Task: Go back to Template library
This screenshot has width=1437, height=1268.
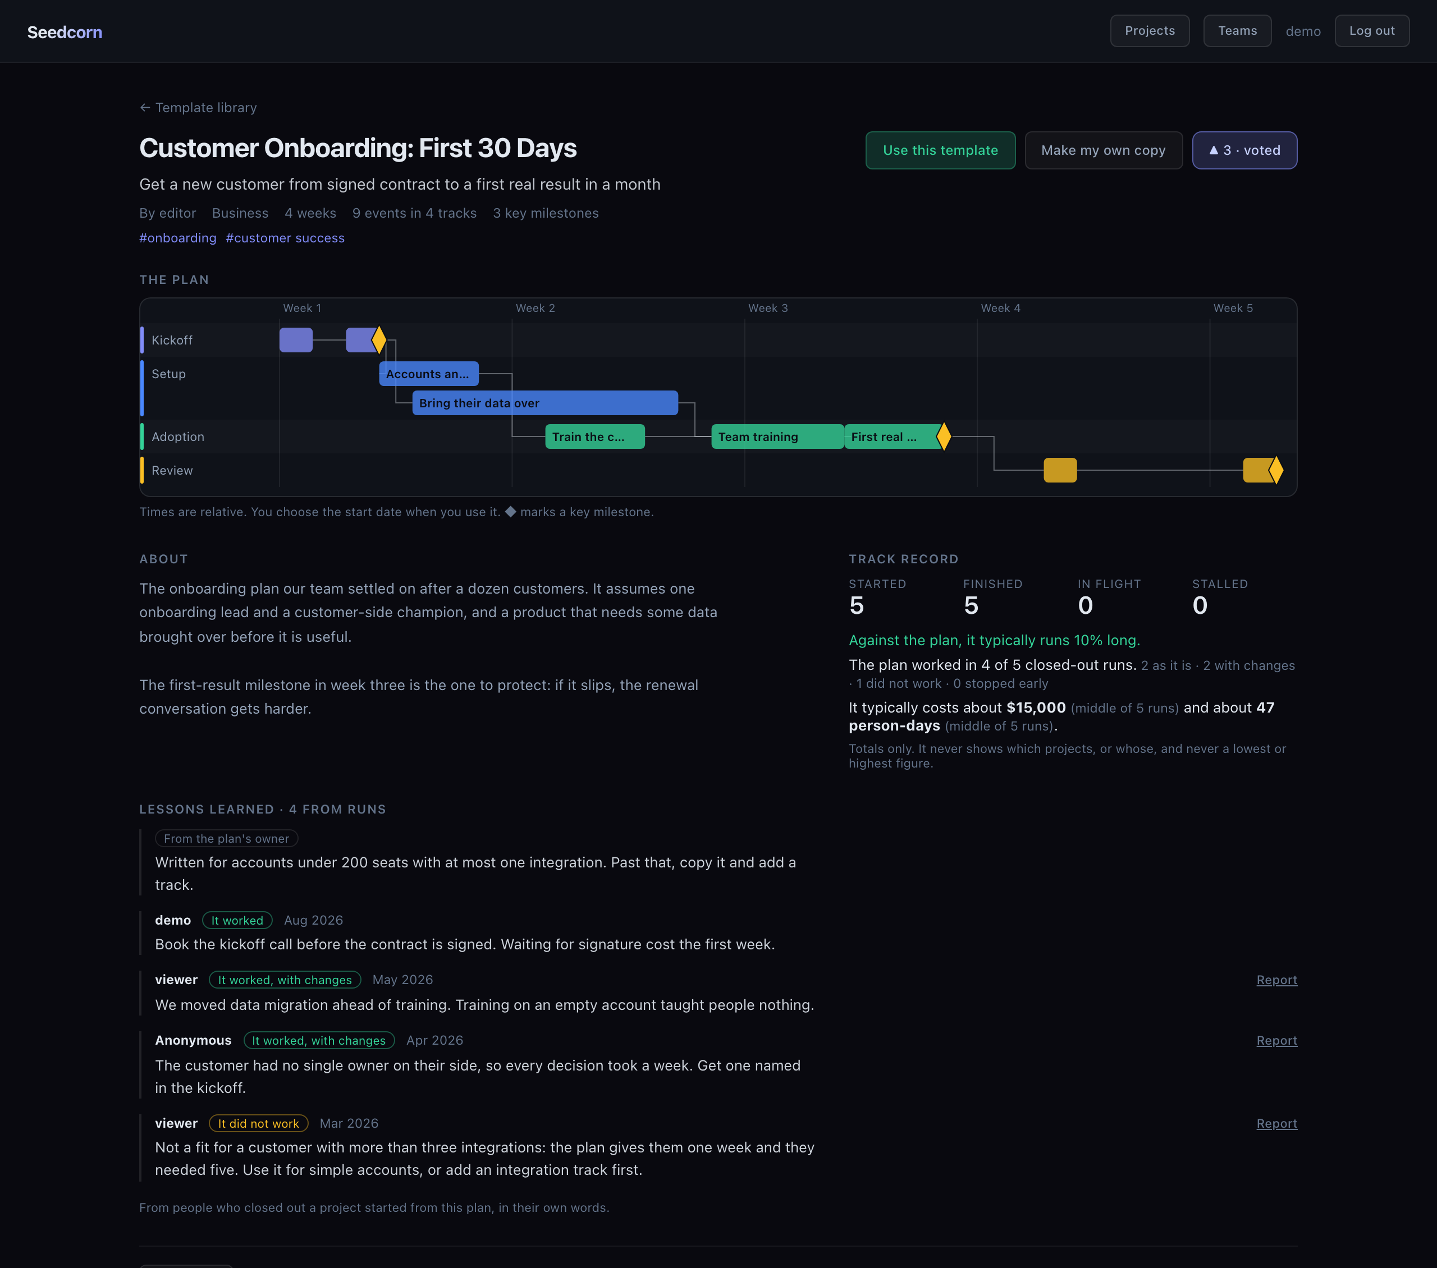Action: coord(198,108)
